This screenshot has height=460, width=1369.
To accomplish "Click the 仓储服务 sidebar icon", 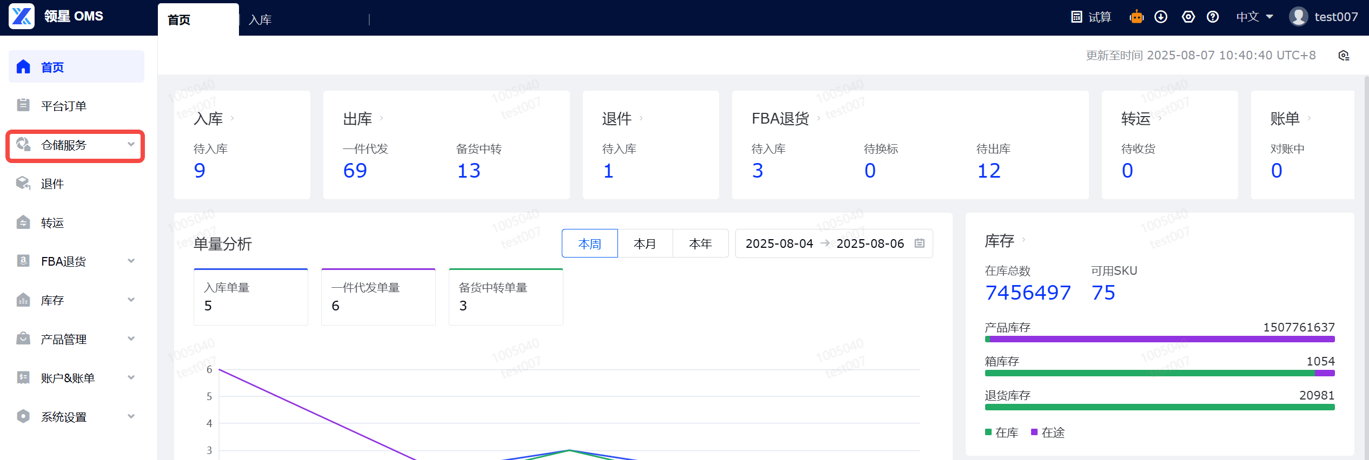I will (x=23, y=144).
